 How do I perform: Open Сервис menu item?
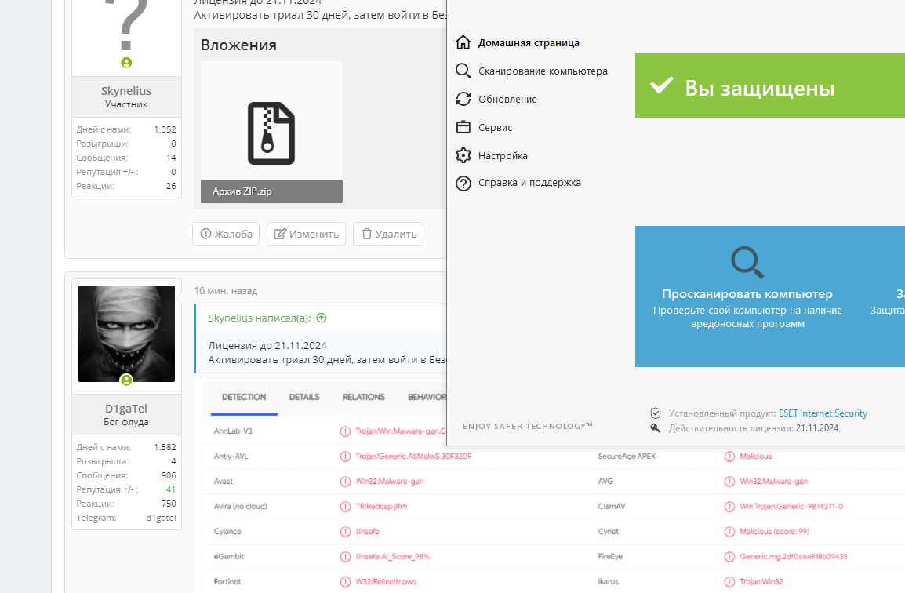click(x=495, y=128)
